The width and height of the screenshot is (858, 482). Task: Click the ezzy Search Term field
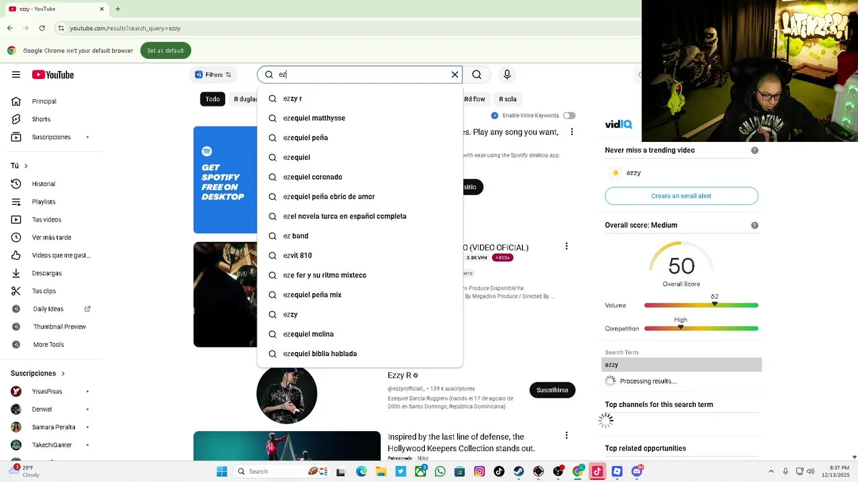point(682,365)
